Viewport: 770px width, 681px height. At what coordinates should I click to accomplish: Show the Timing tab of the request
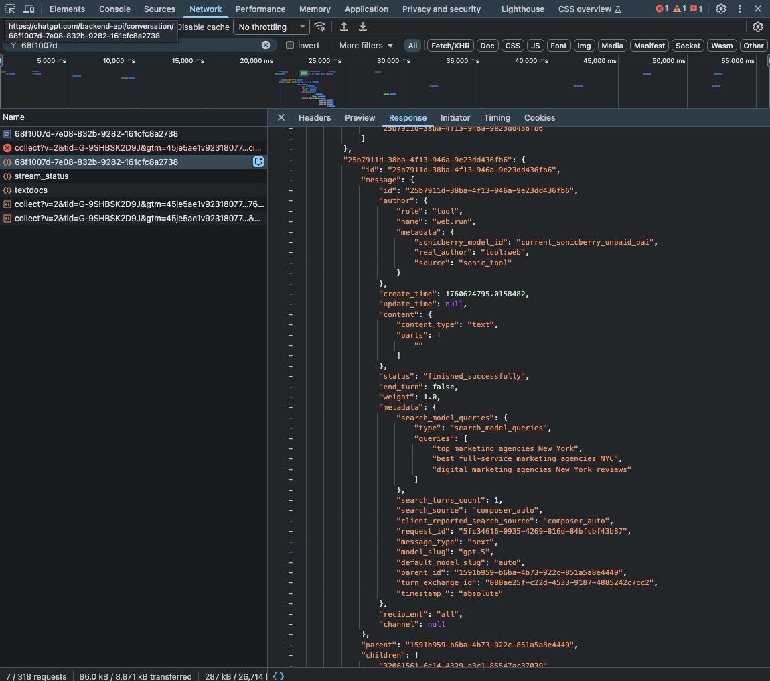[497, 117]
